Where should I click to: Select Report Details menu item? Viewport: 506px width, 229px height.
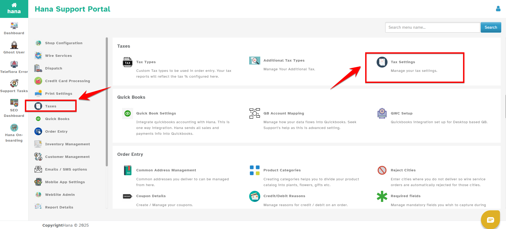[x=59, y=207]
